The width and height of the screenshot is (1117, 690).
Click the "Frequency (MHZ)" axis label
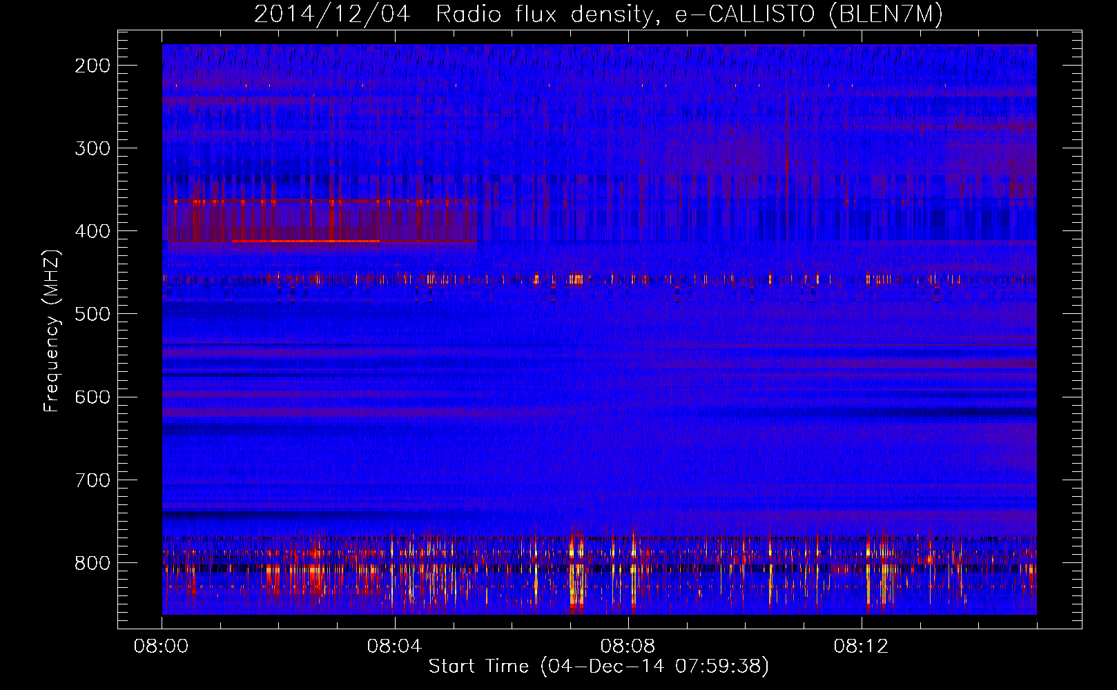tap(52, 331)
